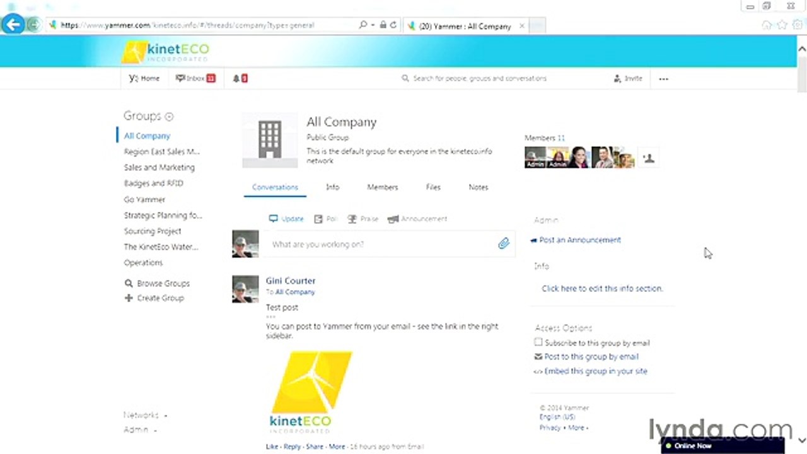Expand the Admin menu in the sidebar
This screenshot has width=807, height=454.
tap(139, 429)
